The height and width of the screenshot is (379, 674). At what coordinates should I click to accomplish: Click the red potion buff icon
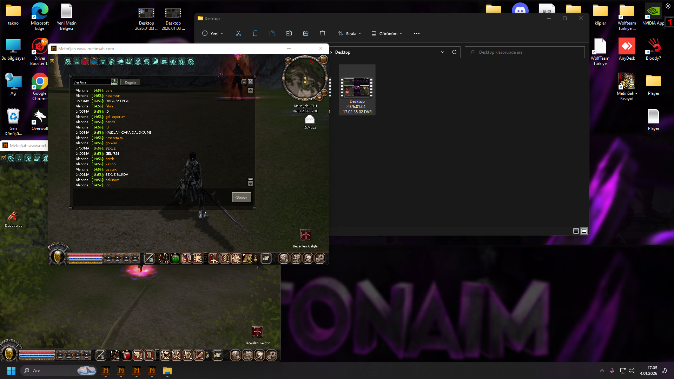tap(85, 62)
